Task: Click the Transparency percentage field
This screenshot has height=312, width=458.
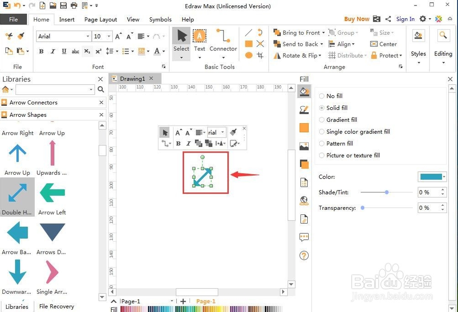Action: (429, 208)
